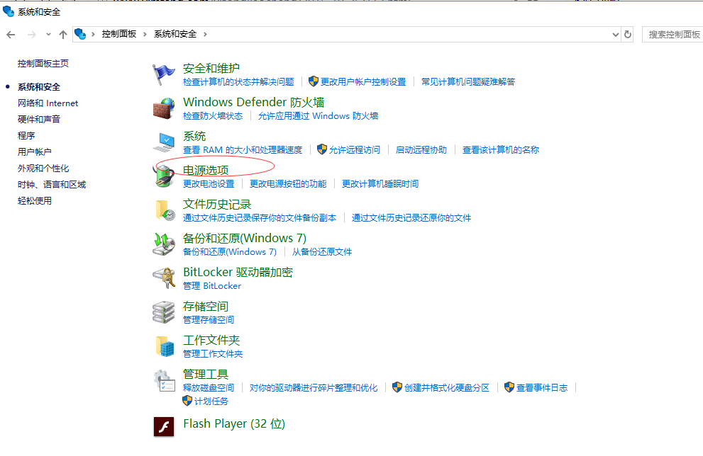Viewport: 703px width, 456px height.
Task: Open 电源选项 heading link
Action: (206, 171)
